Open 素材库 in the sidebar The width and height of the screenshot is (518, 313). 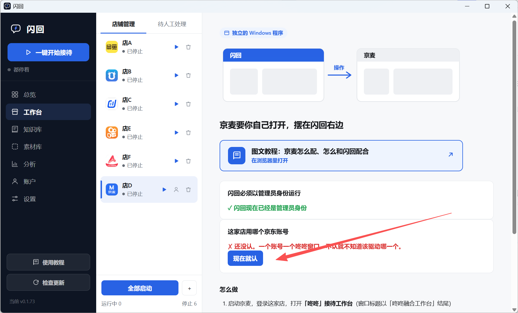[48, 147]
